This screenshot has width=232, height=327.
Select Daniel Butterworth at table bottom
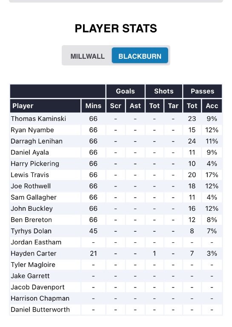[40, 310]
